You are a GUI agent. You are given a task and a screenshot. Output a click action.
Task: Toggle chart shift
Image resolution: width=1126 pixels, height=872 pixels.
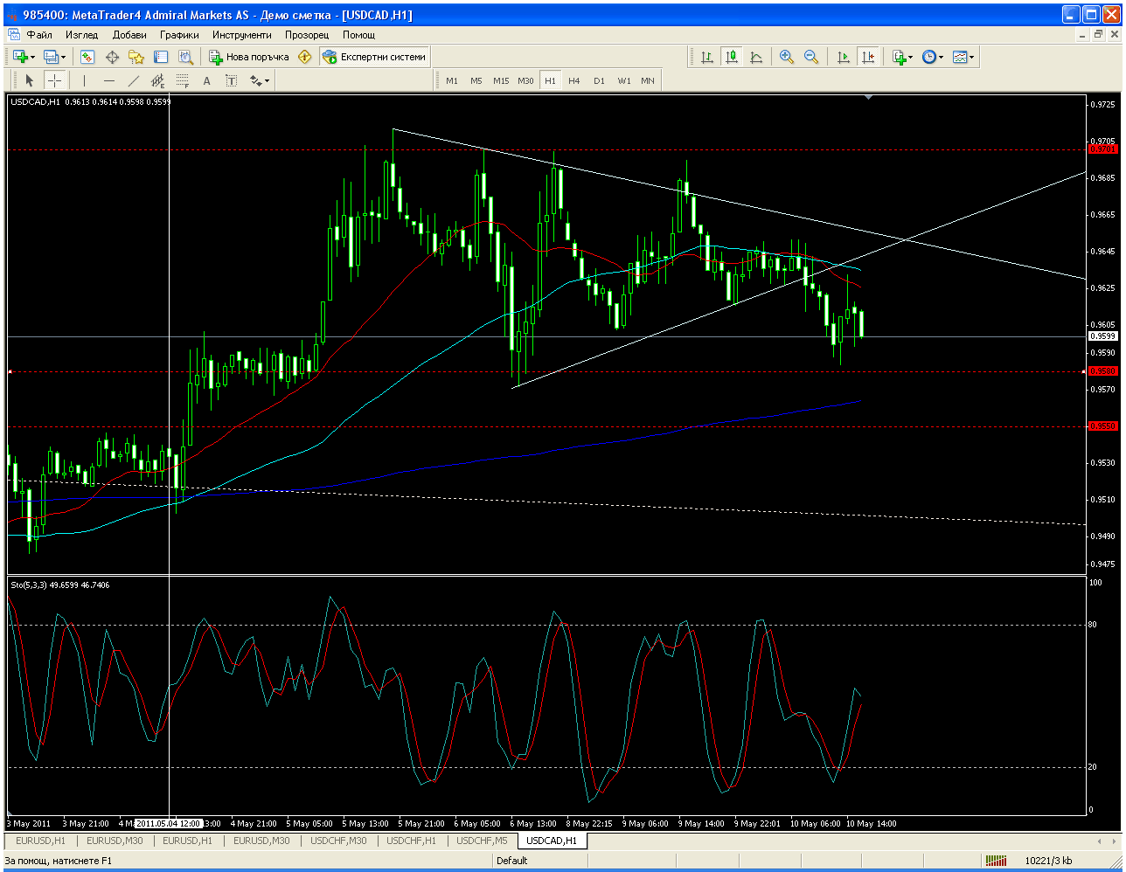tap(868, 57)
